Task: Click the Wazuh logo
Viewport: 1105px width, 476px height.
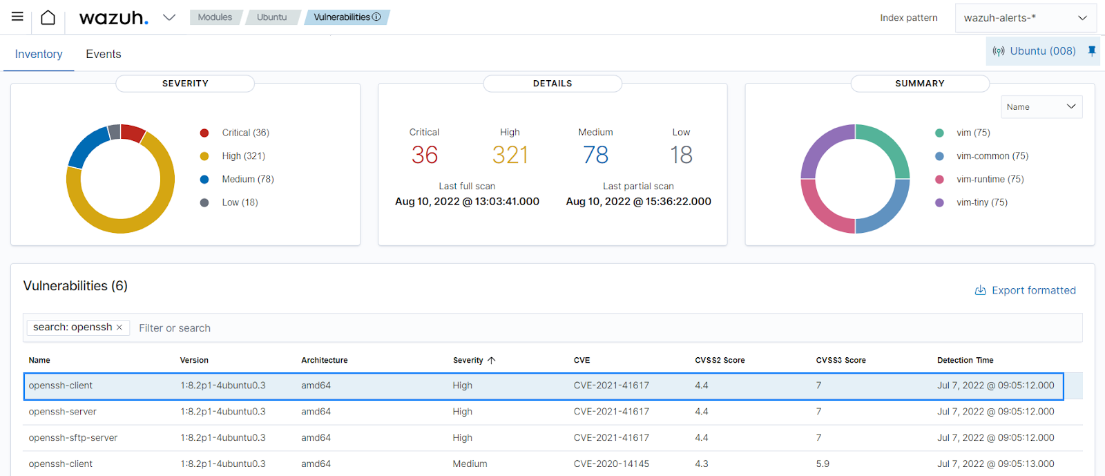Action: (114, 18)
